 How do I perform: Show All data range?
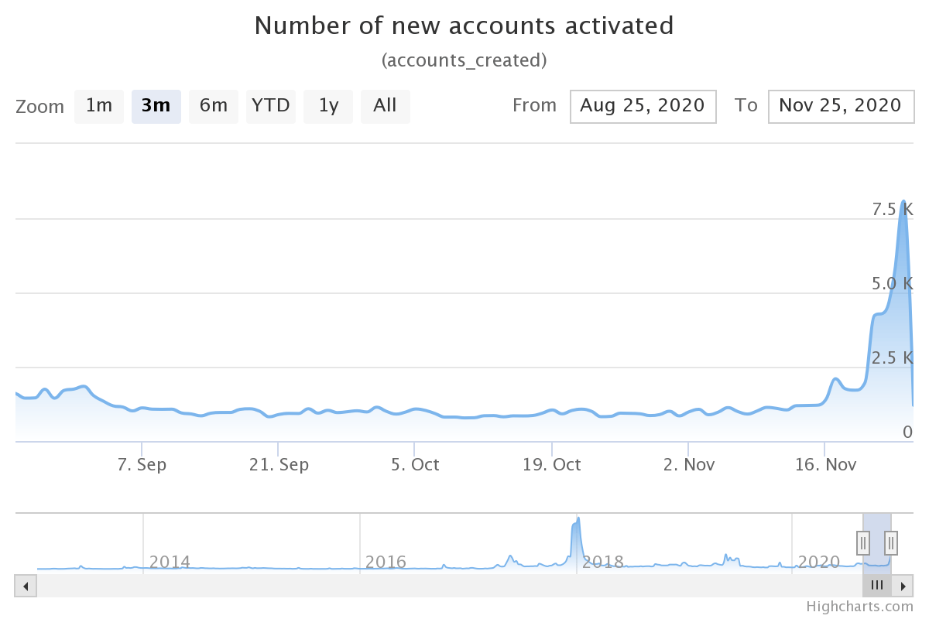click(386, 107)
